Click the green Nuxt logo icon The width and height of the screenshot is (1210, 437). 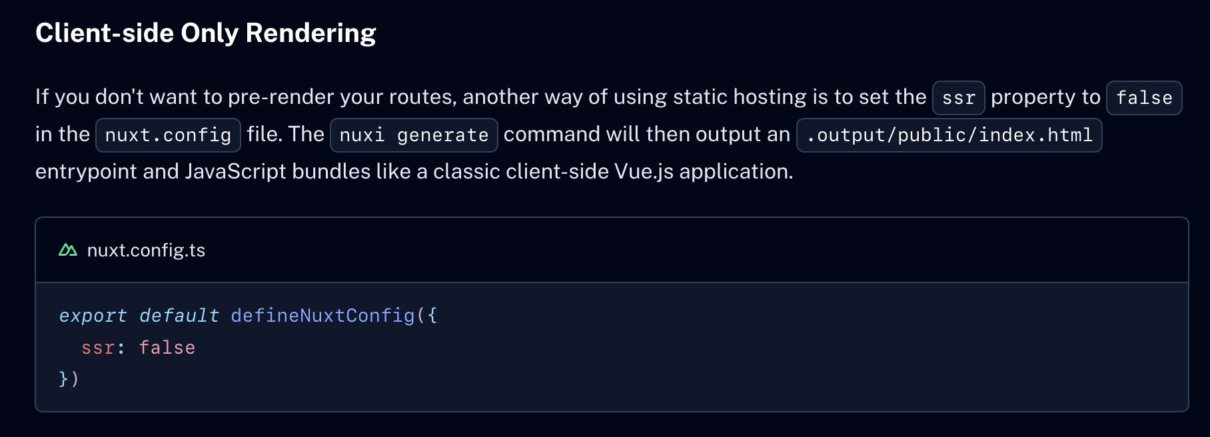click(x=68, y=250)
